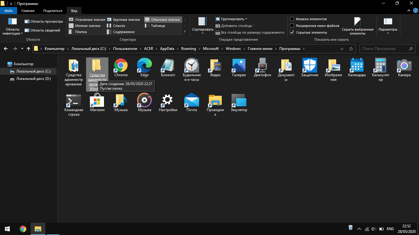This screenshot has height=235, width=419.
Task: Open Chrome from the taskbar
Action: coord(23,229)
